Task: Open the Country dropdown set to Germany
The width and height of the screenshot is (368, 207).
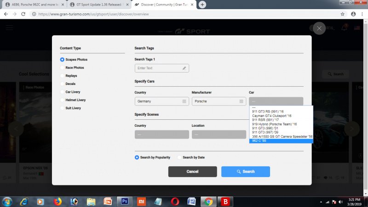Action: pyautogui.click(x=162, y=101)
